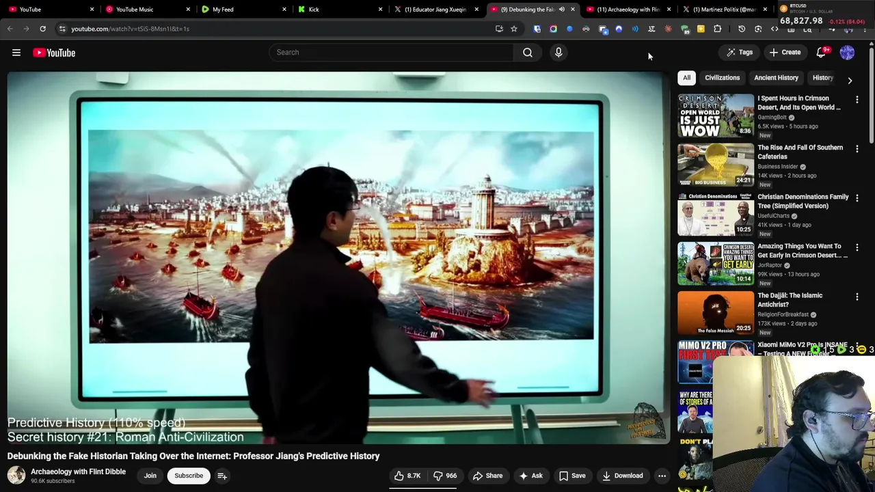
Task: Open the install app icon in address bar
Action: [499, 29]
